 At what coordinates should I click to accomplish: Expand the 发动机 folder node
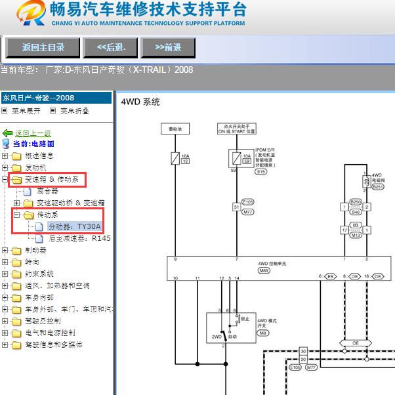(x=5, y=167)
